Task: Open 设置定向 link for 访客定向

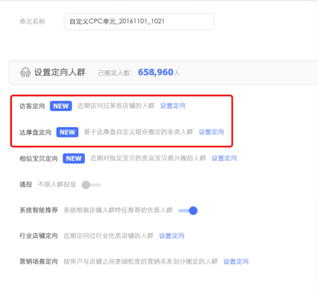Action: 172,106
